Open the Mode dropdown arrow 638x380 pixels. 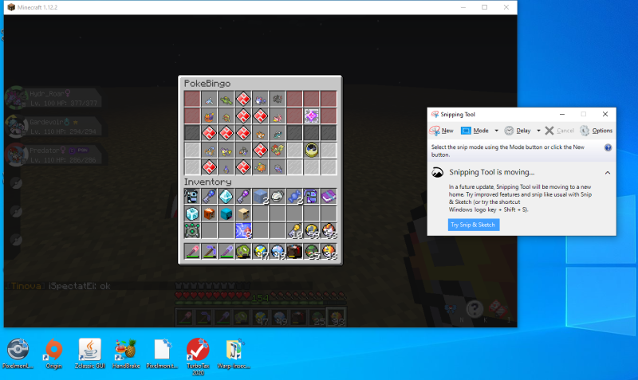pyautogui.click(x=497, y=131)
